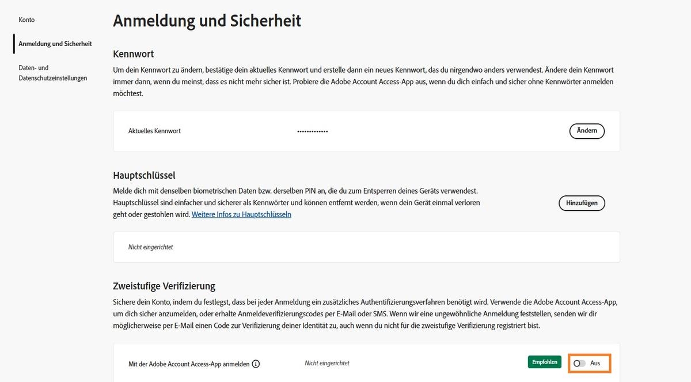Screen dimensions: 691x382
Task: Open the Konto section in the sidebar
Action: (x=26, y=19)
